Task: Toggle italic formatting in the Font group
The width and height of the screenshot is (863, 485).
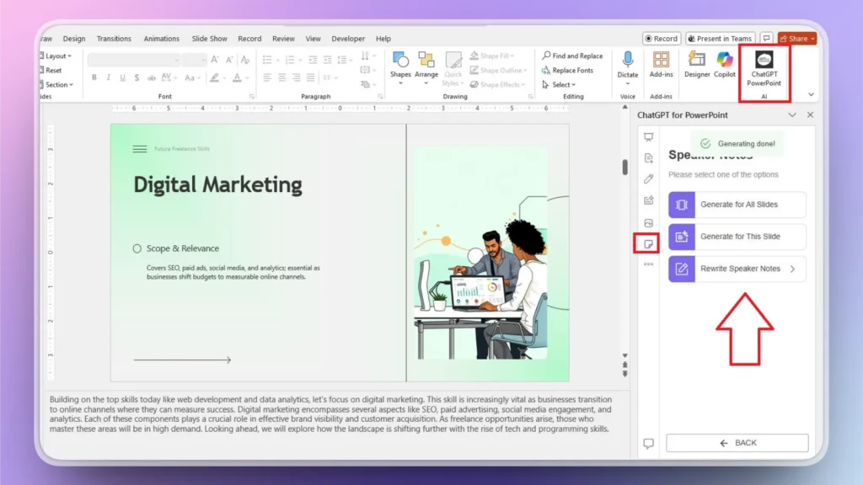Action: pos(109,77)
